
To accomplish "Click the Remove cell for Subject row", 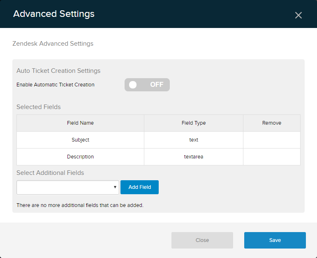I will click(271, 140).
